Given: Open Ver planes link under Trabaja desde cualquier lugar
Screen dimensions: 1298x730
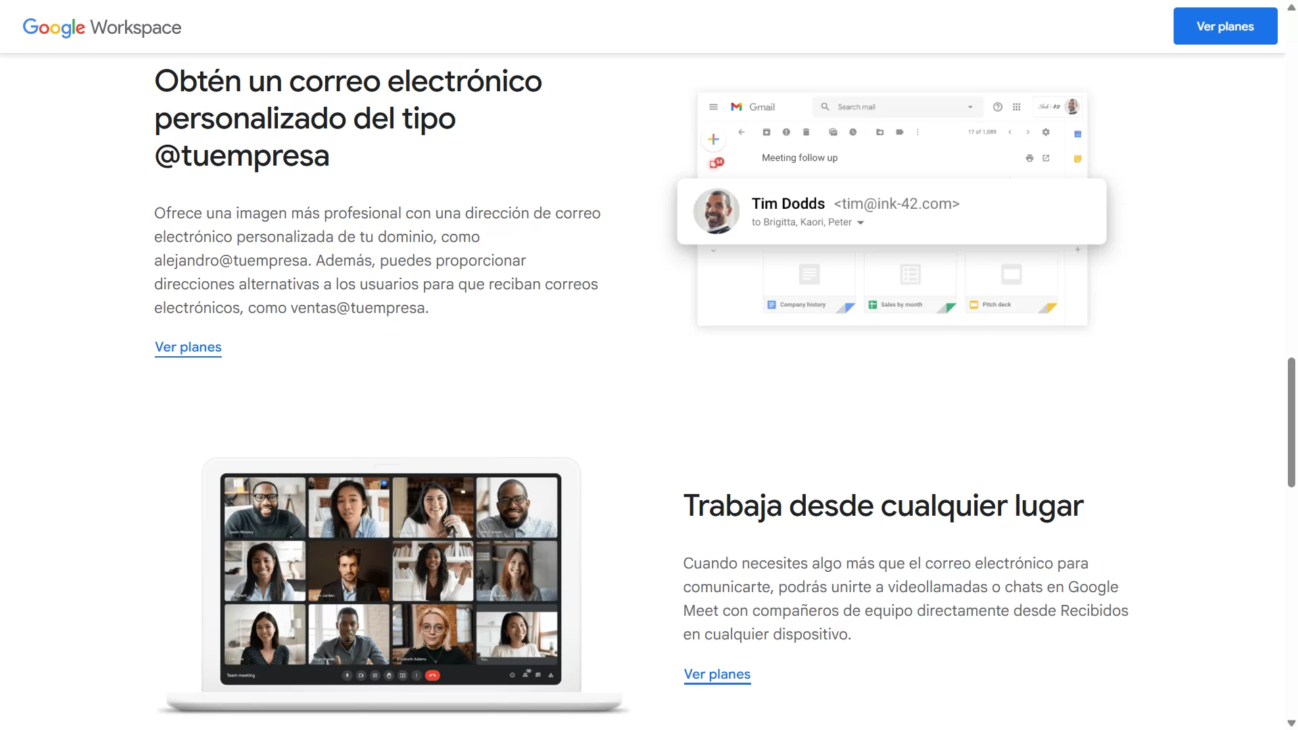Looking at the screenshot, I should coord(717,674).
